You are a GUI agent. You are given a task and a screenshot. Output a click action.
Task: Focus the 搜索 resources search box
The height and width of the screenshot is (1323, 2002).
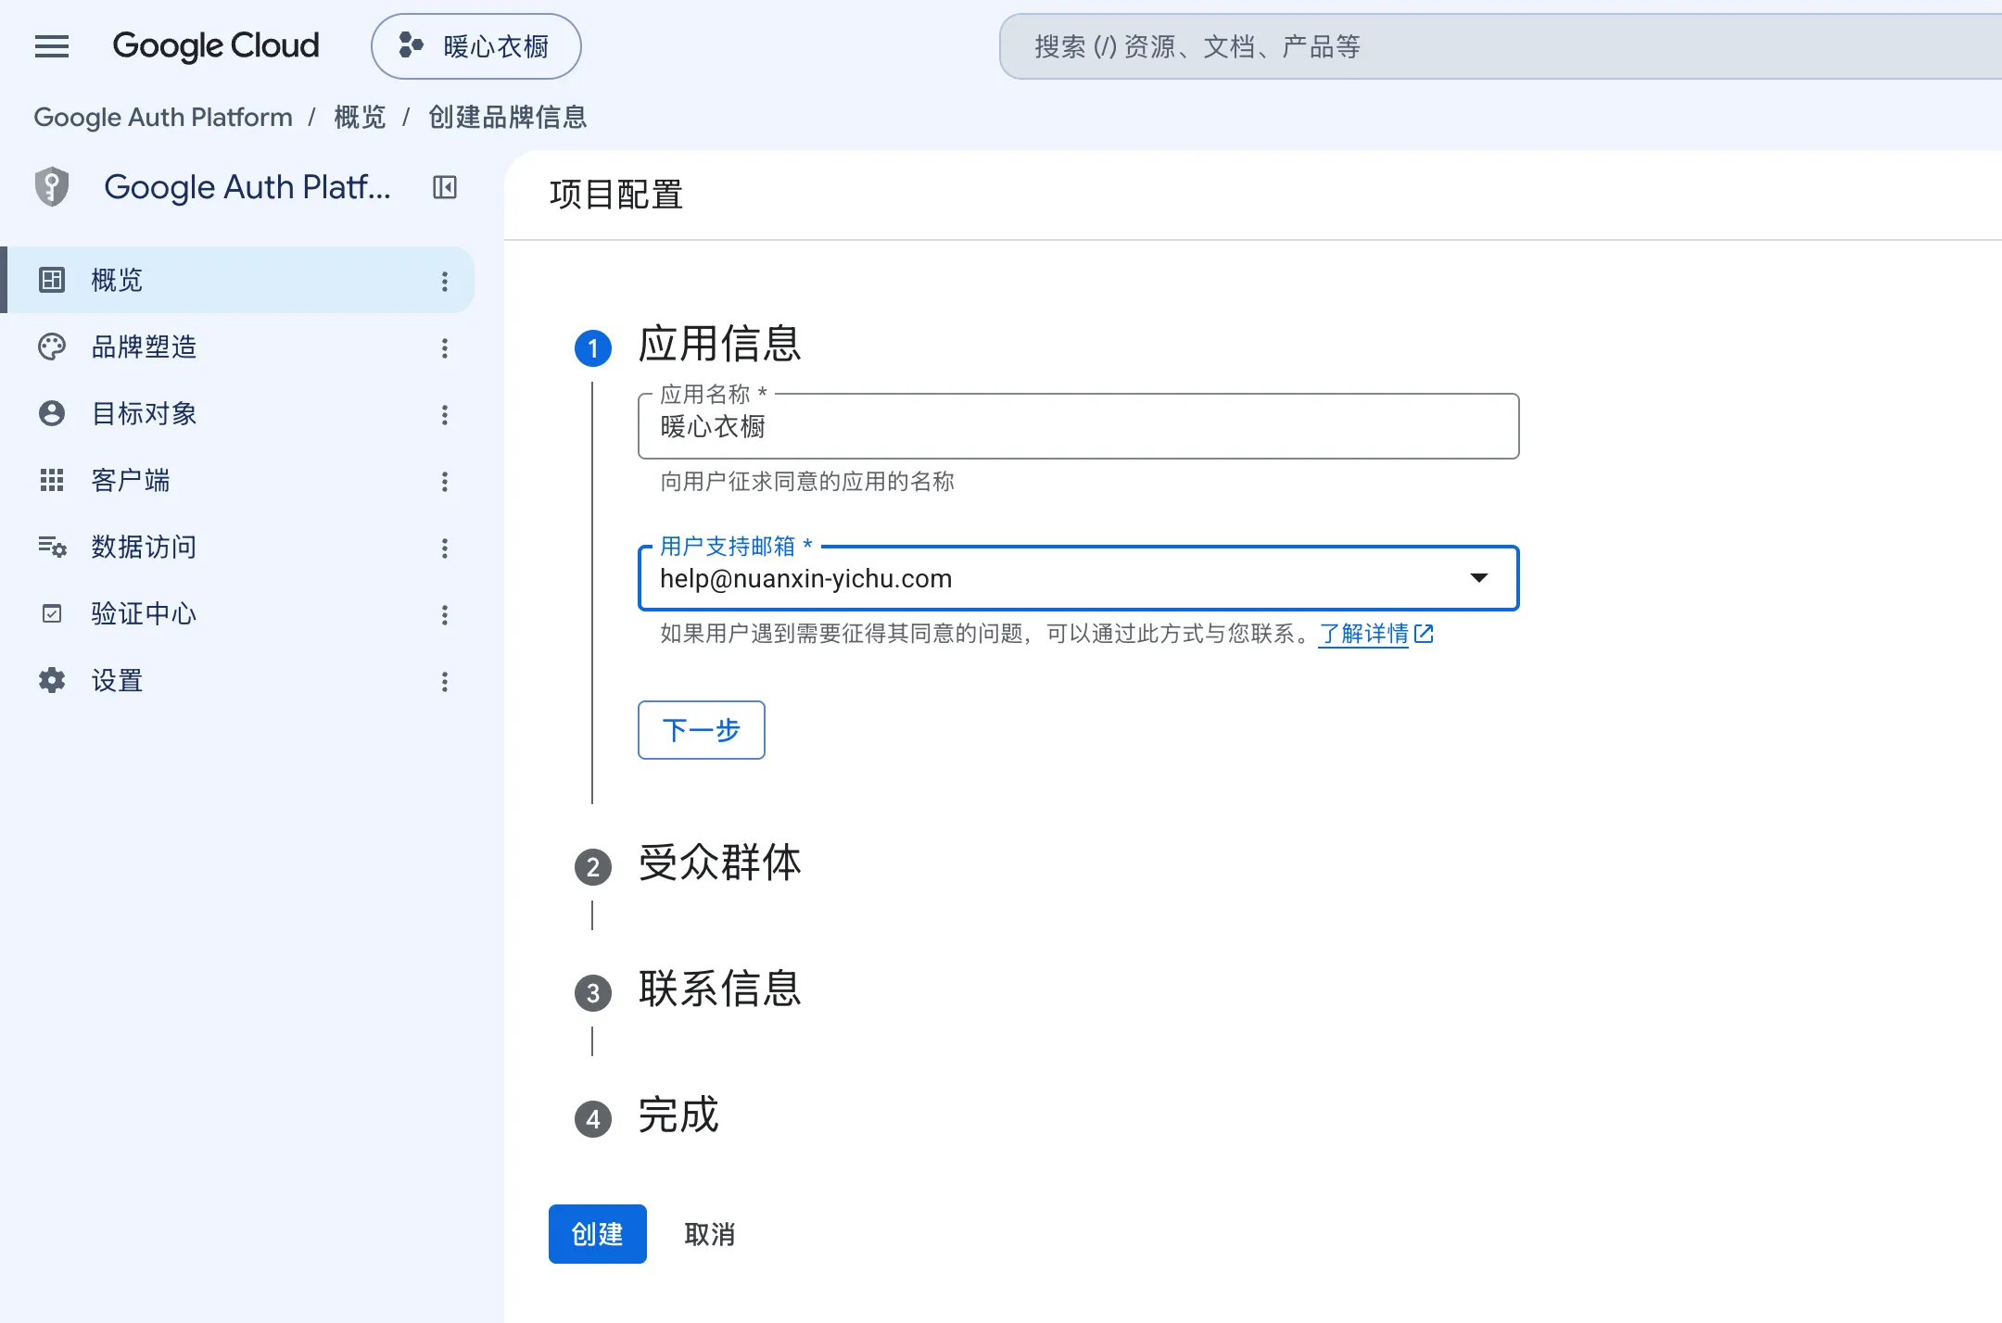tap(1500, 46)
